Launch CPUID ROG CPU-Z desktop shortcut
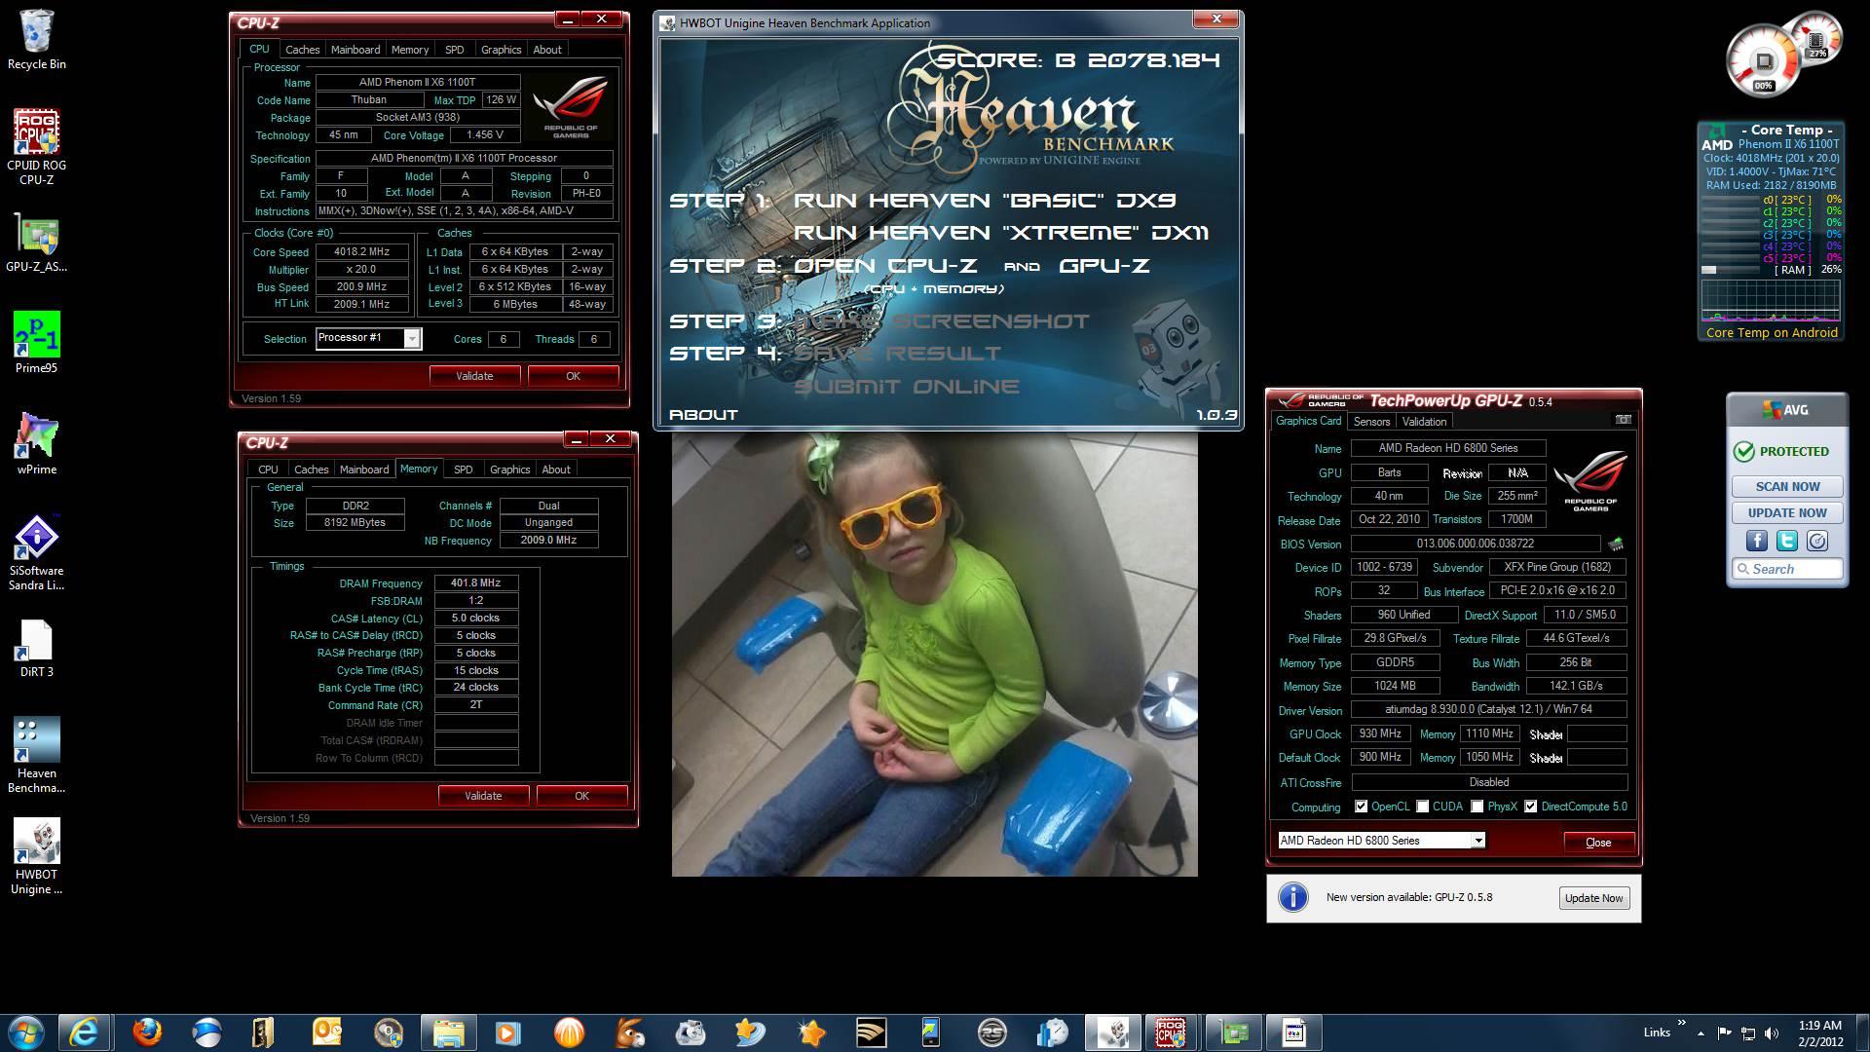This screenshot has width=1870, height=1052. tap(37, 146)
